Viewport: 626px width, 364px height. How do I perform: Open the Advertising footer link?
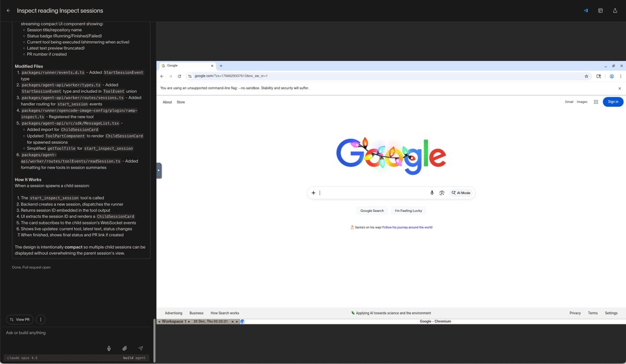point(174,313)
